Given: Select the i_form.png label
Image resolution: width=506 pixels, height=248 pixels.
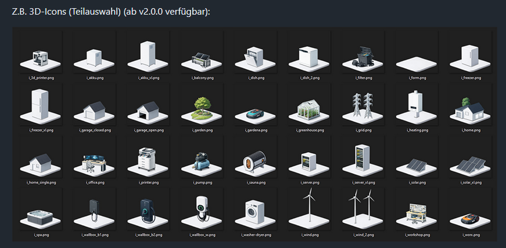Looking at the screenshot, I should (418, 78).
